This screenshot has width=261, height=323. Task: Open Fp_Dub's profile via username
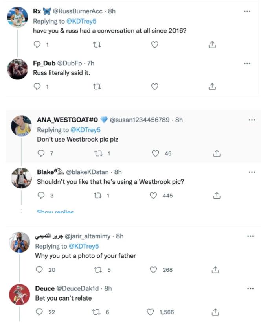pos(44,63)
